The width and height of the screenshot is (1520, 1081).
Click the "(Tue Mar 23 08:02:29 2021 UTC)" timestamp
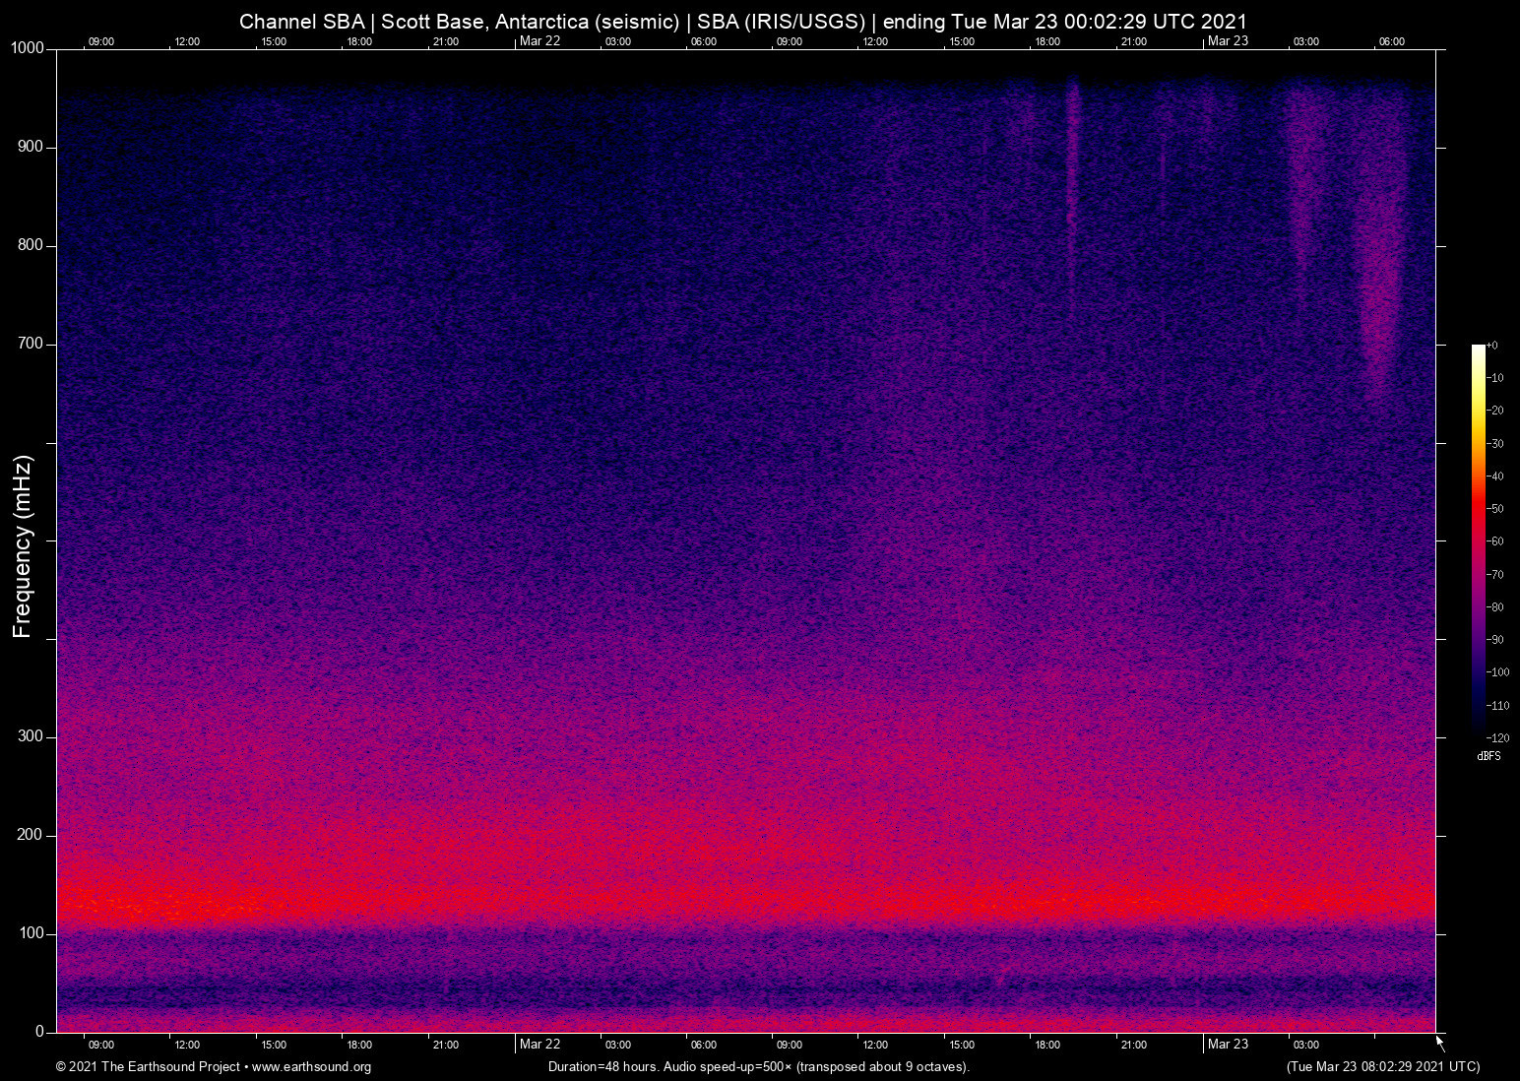pyautogui.click(x=1383, y=1067)
